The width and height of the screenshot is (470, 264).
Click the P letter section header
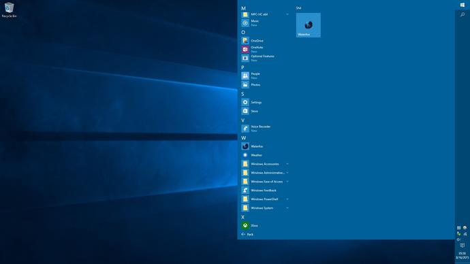tap(242, 67)
